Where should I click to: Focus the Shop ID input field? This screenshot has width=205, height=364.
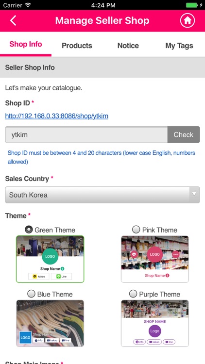click(x=86, y=134)
